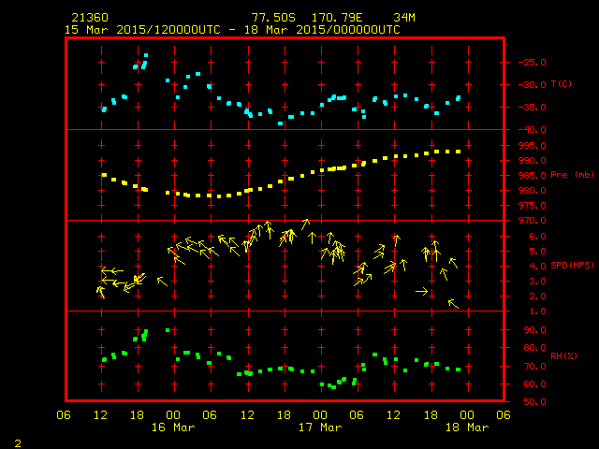Click the "980.0" pressure tick label
The image size is (599, 449).
[533, 191]
